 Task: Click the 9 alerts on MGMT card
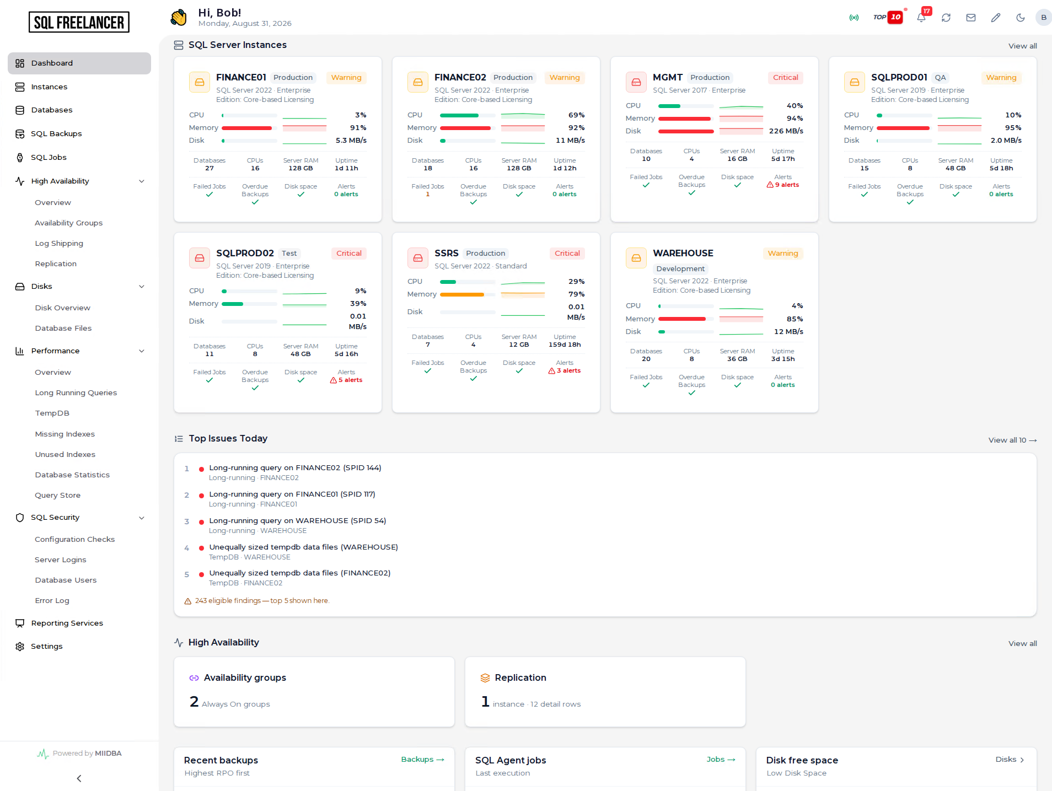[783, 185]
